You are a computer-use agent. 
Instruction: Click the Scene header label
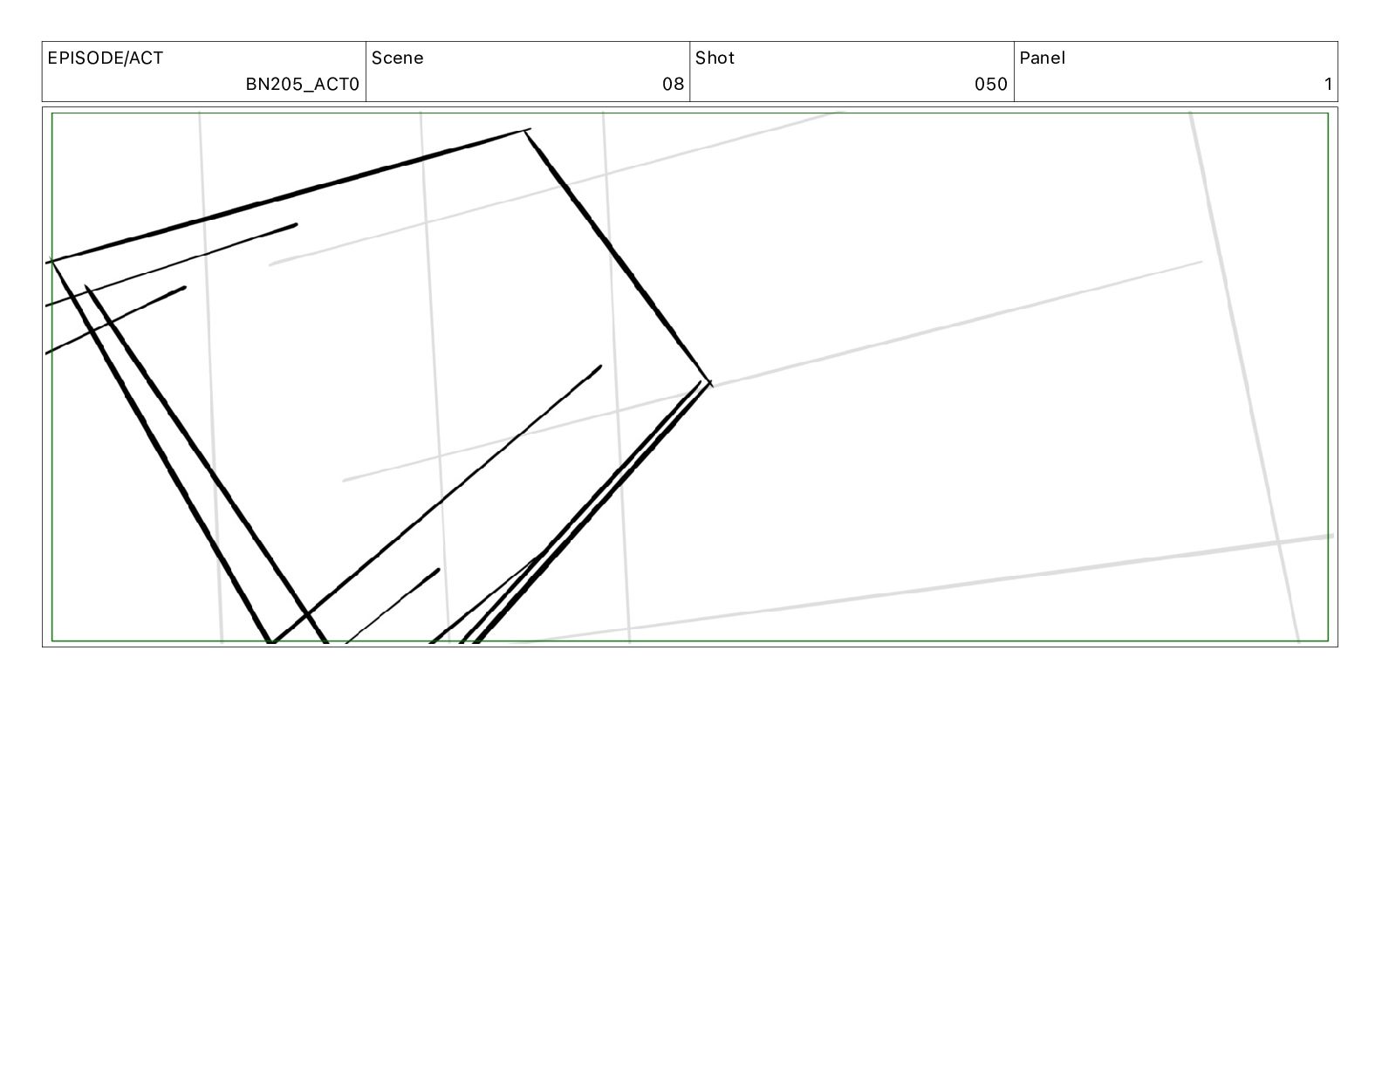click(398, 58)
